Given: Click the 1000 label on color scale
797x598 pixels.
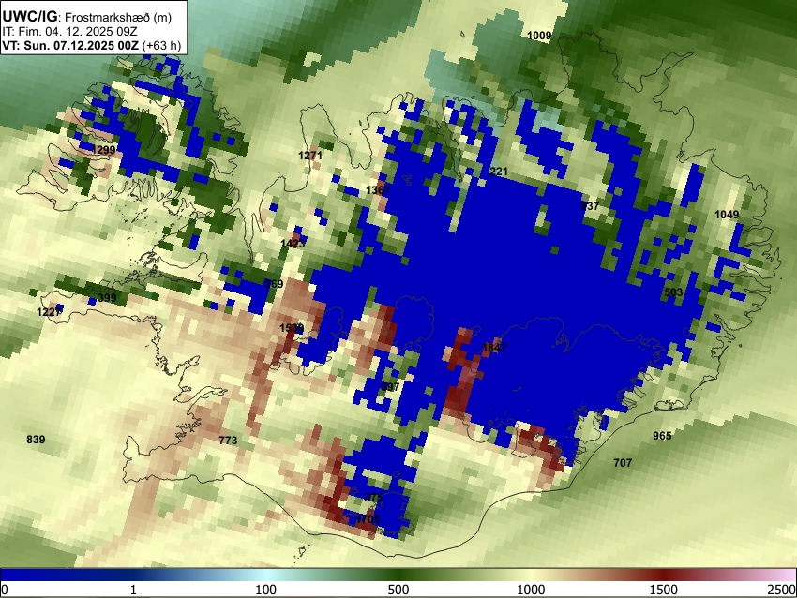Looking at the screenshot, I should coord(531,590).
